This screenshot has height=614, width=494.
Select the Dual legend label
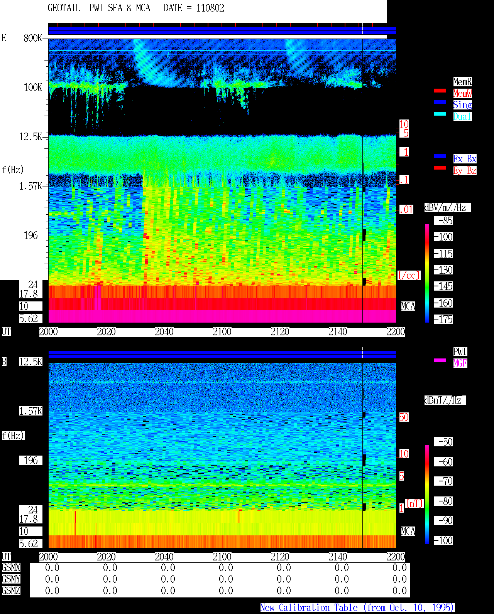[x=462, y=116]
